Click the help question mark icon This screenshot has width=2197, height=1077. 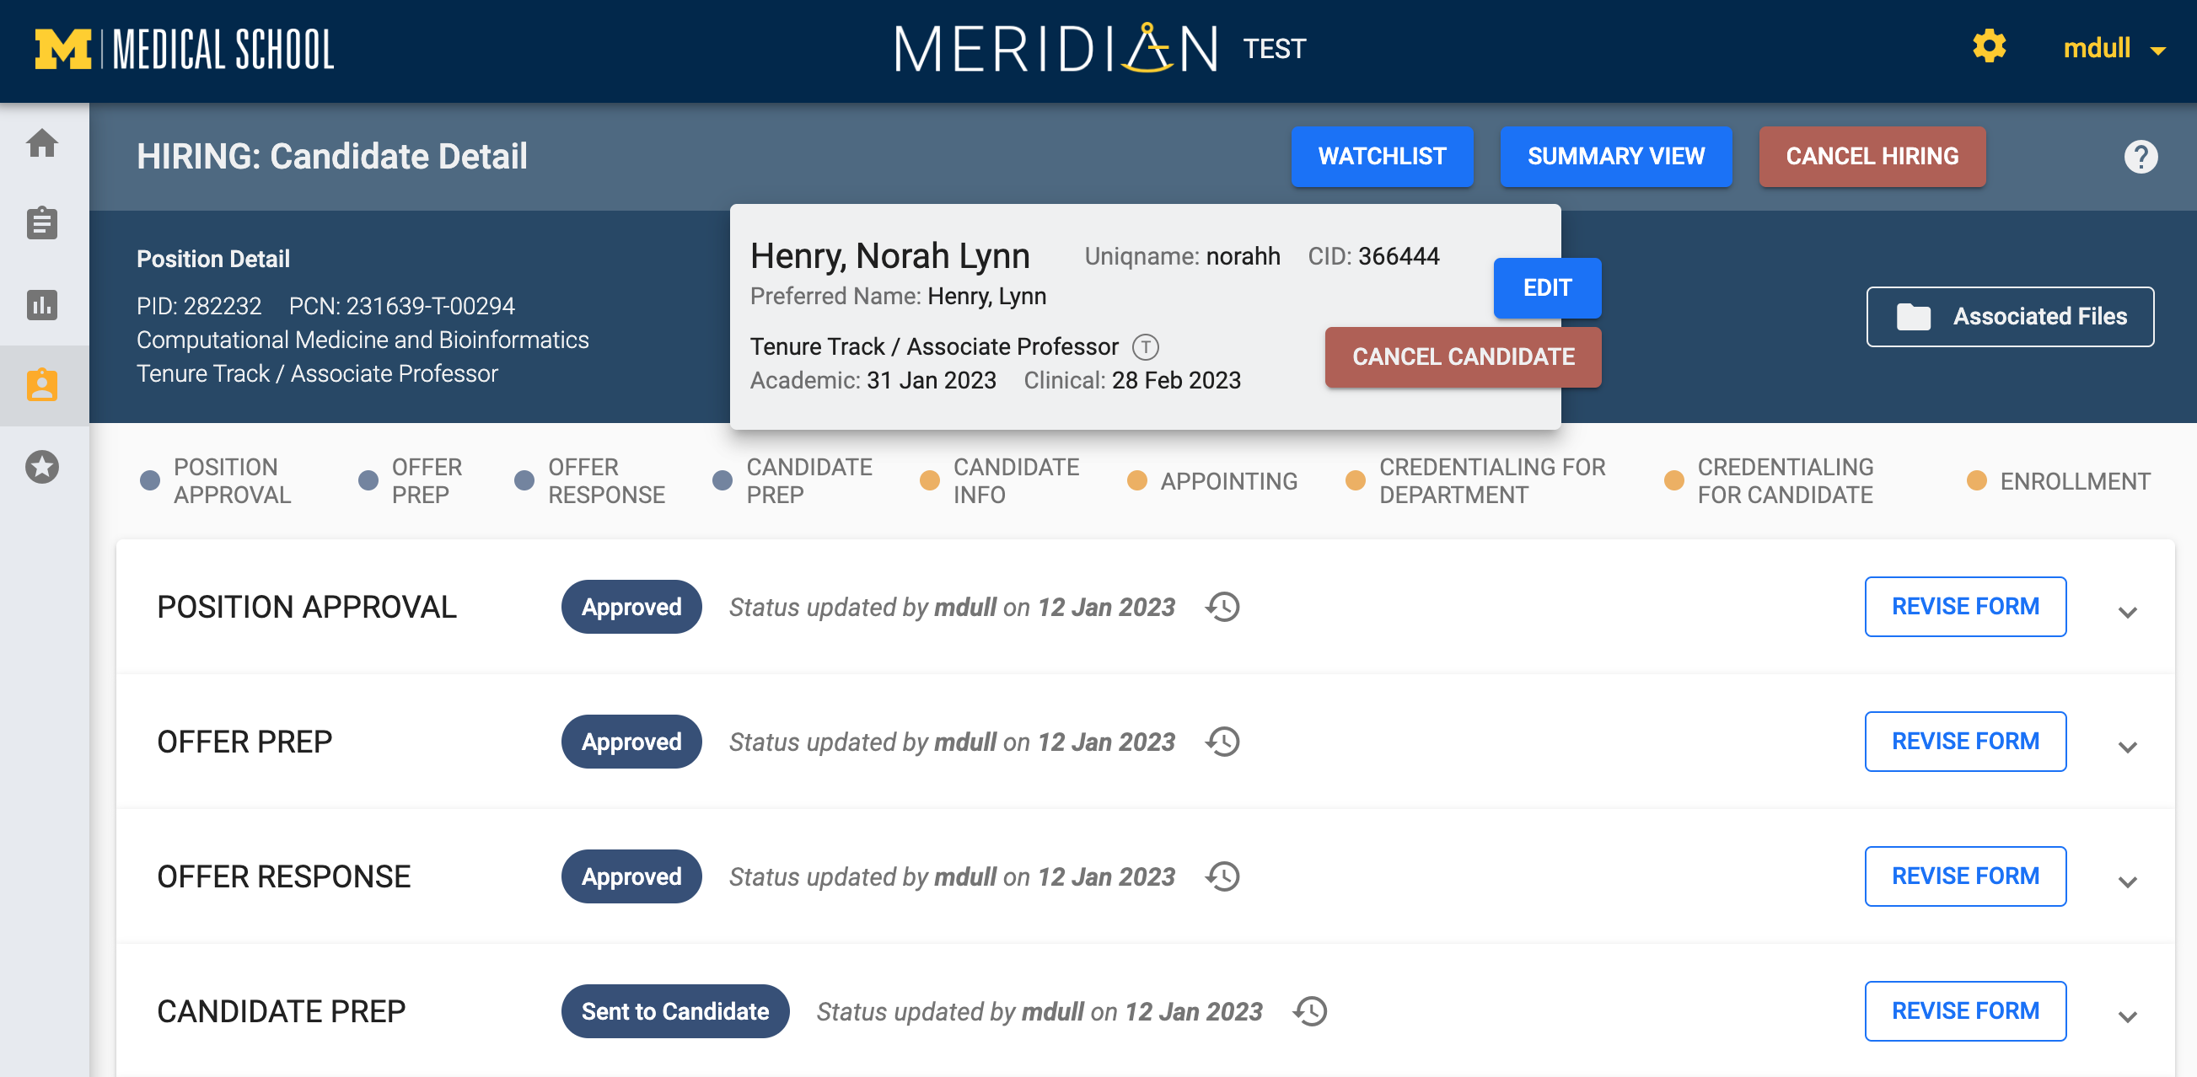coord(2140,157)
